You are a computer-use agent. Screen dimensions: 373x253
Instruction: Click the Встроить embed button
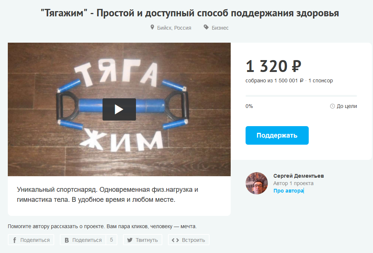[189, 240]
